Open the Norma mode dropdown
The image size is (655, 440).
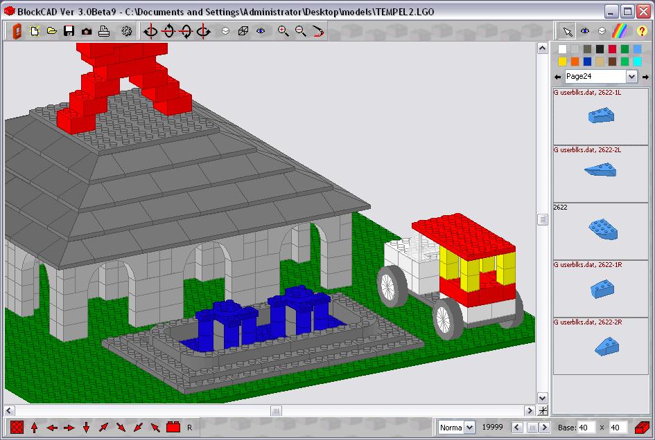point(469,428)
